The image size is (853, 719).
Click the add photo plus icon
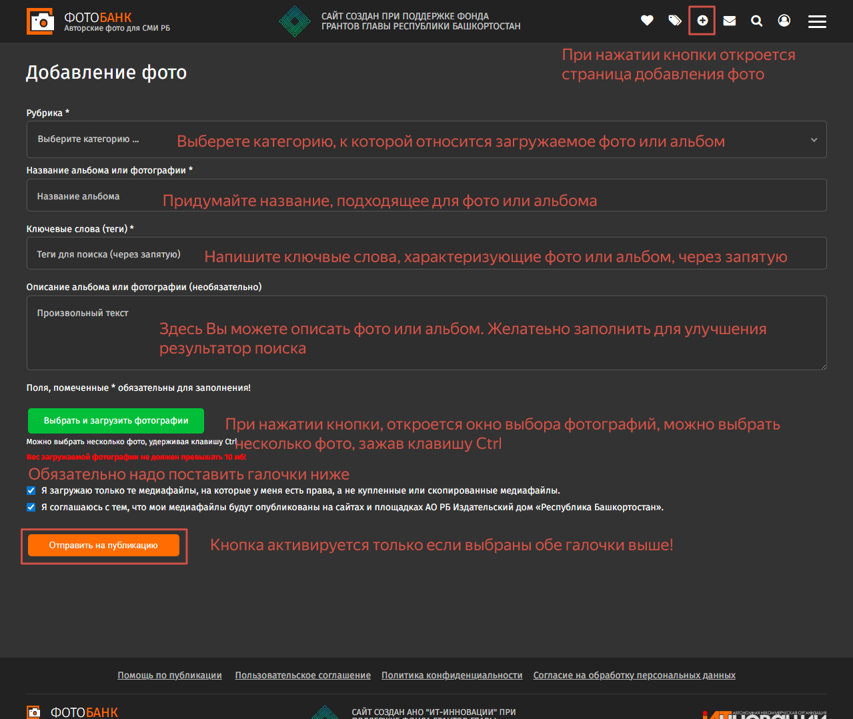(x=702, y=21)
